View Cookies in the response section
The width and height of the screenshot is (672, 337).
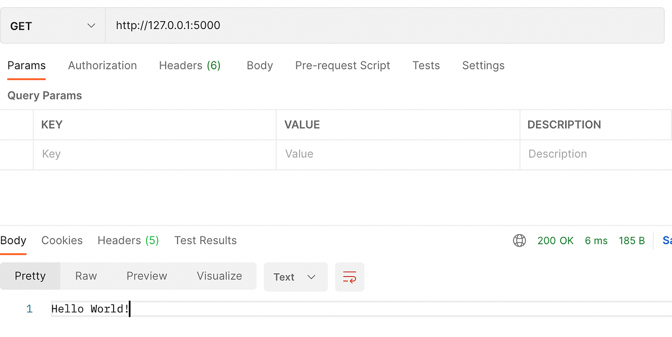[62, 240]
